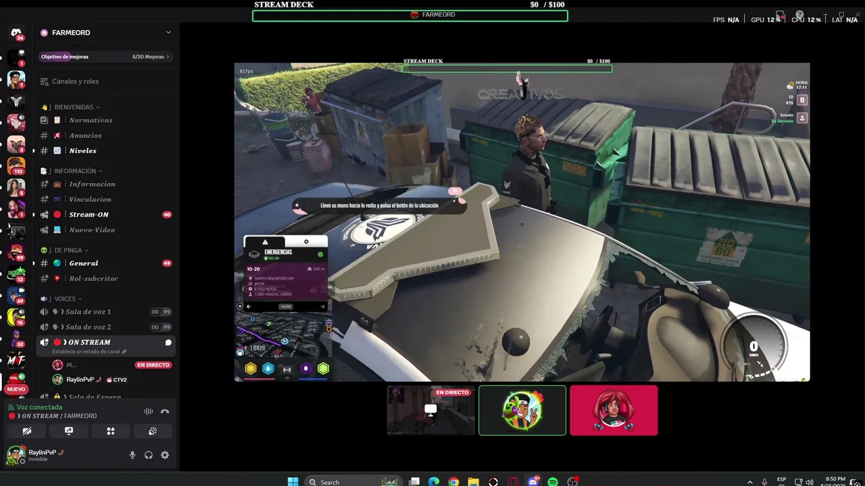Viewport: 865px width, 486px height.
Task: Open the General text channel
Action: [105, 263]
